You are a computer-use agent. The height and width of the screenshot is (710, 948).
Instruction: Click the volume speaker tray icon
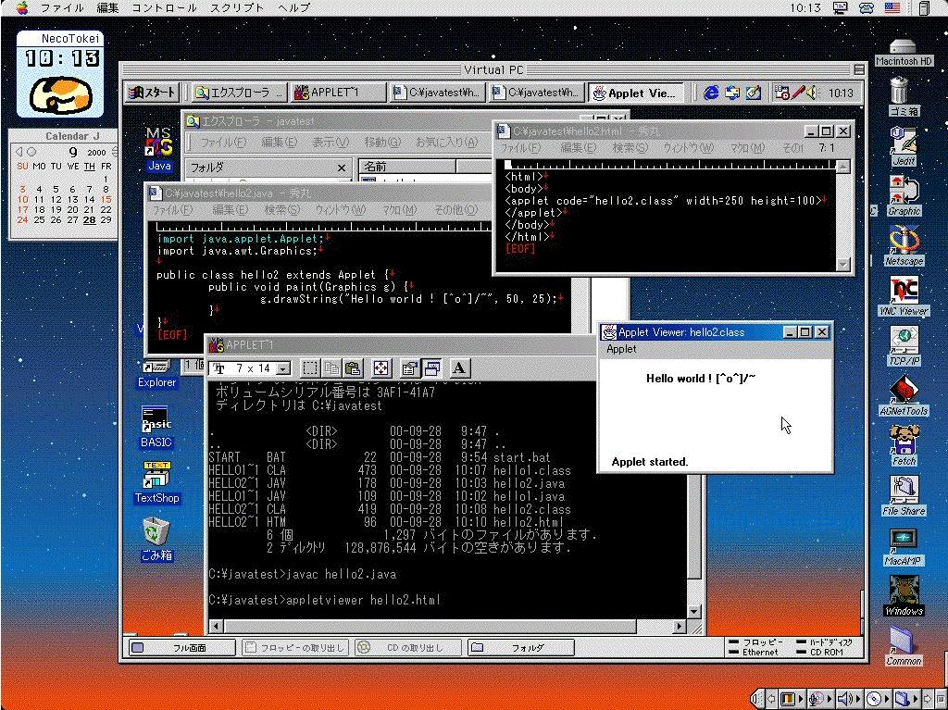[812, 93]
